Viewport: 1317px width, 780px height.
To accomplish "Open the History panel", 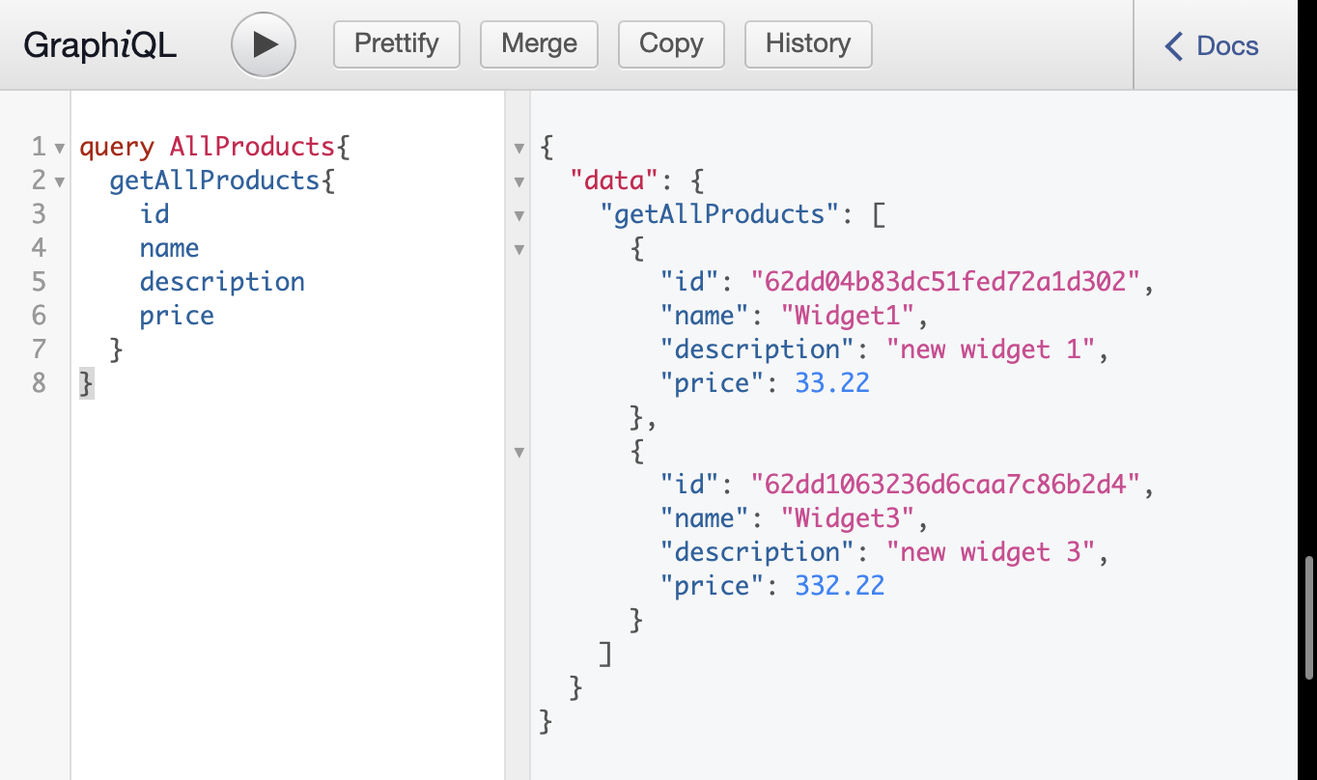I will (x=808, y=44).
